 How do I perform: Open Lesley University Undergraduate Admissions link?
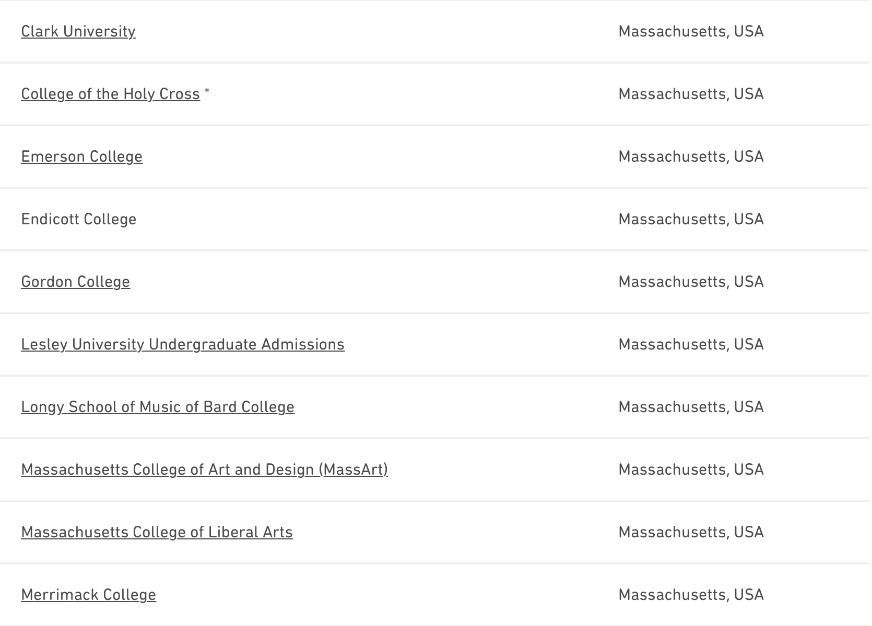click(x=183, y=344)
